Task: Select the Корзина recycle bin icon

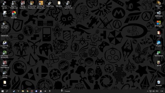Action: 159,82
